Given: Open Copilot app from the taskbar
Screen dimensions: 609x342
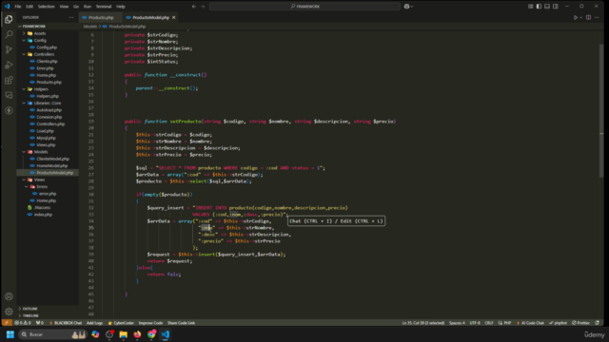Looking at the screenshot, I should click(95, 334).
